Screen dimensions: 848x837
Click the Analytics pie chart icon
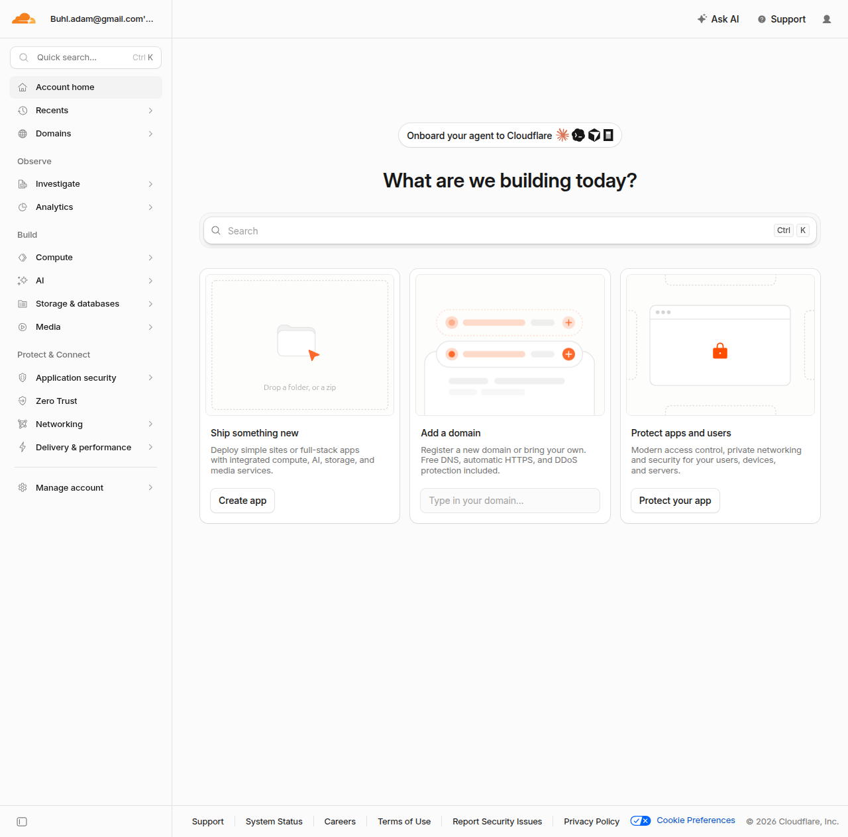[x=23, y=207]
